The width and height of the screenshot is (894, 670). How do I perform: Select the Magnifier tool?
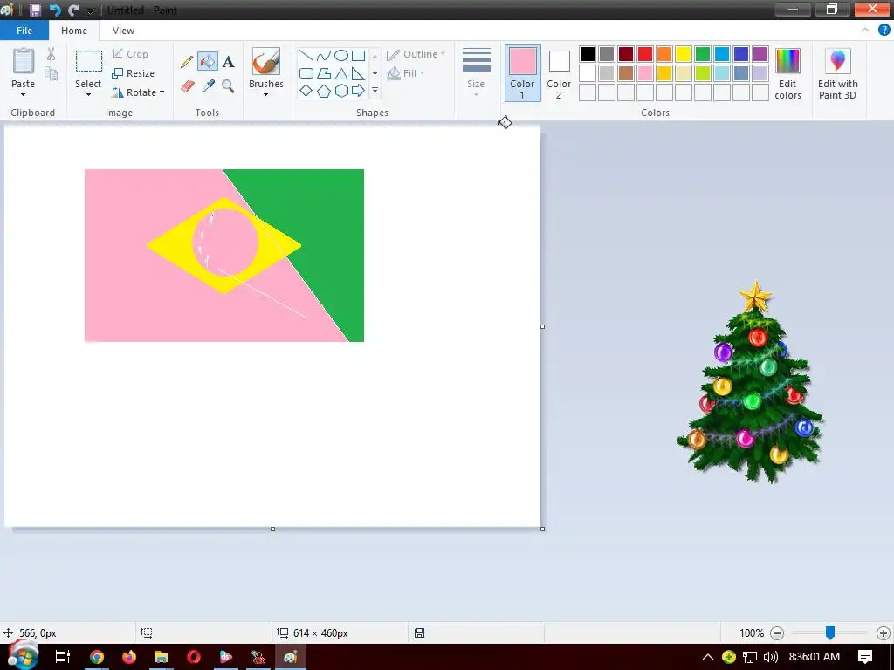coord(228,86)
